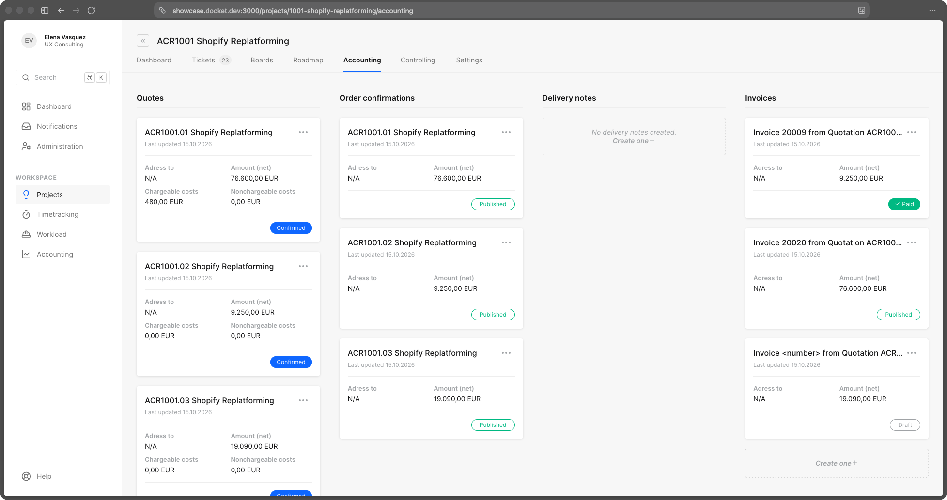
Task: Open quote title ACR1001.03 Shopify Replatforming
Action: tap(209, 400)
